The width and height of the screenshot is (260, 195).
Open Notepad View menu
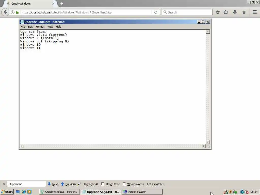click(50, 27)
